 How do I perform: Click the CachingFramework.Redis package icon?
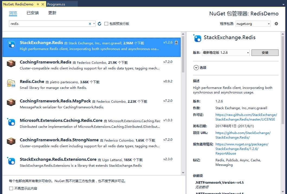point(11,63)
